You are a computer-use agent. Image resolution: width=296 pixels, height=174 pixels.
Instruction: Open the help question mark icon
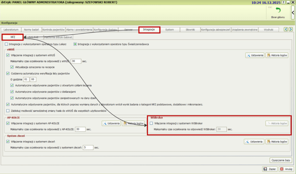pos(283,2)
